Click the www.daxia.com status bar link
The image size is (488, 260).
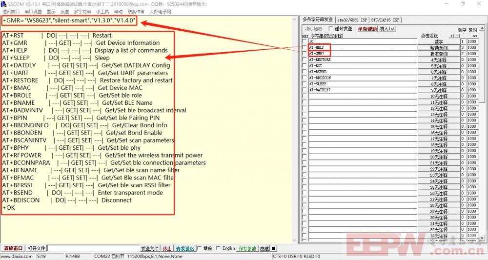[17, 257]
